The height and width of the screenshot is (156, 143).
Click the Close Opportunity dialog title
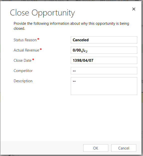click(x=42, y=13)
